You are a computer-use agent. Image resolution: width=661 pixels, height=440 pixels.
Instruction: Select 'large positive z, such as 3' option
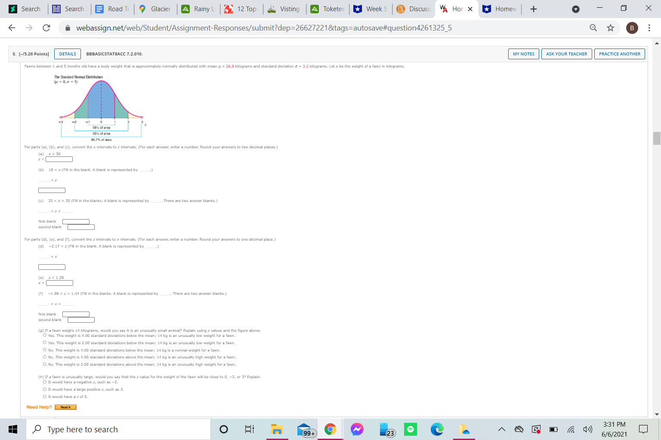point(45,389)
